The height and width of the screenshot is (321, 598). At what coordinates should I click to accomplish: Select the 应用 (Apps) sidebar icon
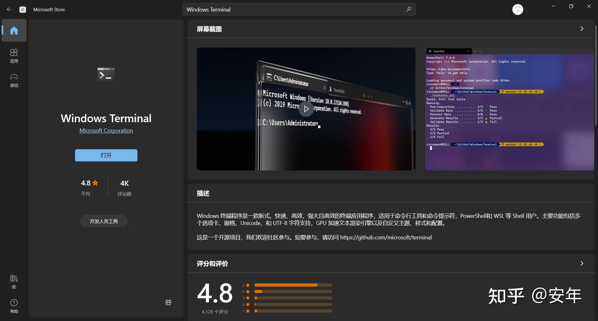pos(14,55)
